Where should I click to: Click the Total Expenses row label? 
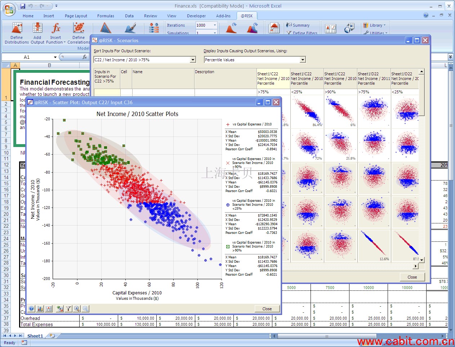point(36,324)
